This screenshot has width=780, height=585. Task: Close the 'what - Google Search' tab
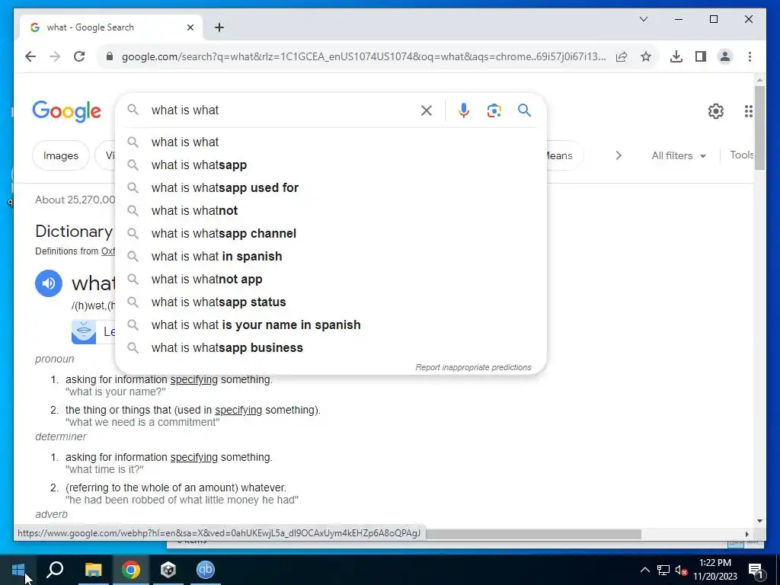190,27
